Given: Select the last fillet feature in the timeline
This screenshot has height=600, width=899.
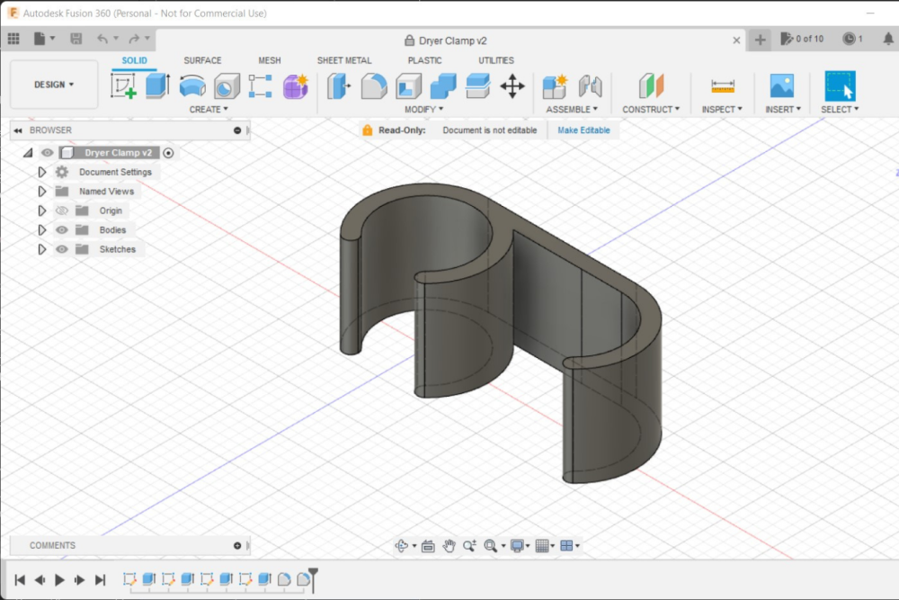Looking at the screenshot, I should click(303, 579).
